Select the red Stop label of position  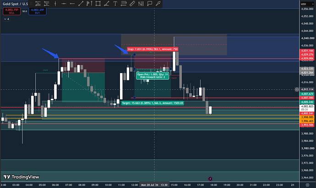153,49
